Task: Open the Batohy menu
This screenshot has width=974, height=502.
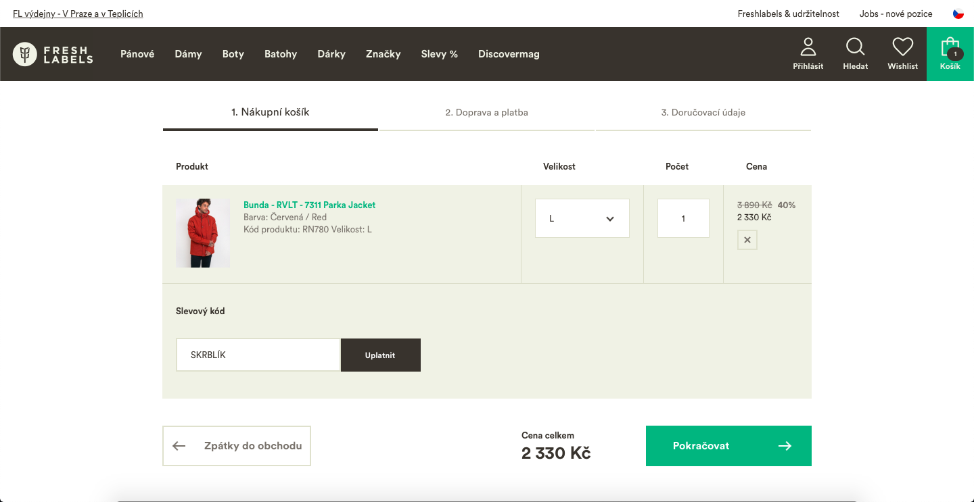Action: coord(281,54)
